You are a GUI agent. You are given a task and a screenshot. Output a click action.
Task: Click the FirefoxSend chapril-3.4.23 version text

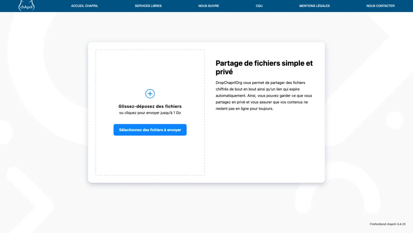click(388, 224)
